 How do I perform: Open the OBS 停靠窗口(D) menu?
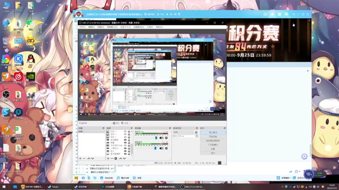[x=112, y=27]
